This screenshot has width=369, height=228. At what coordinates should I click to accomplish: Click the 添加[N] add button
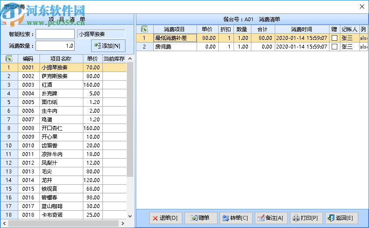click(x=108, y=46)
